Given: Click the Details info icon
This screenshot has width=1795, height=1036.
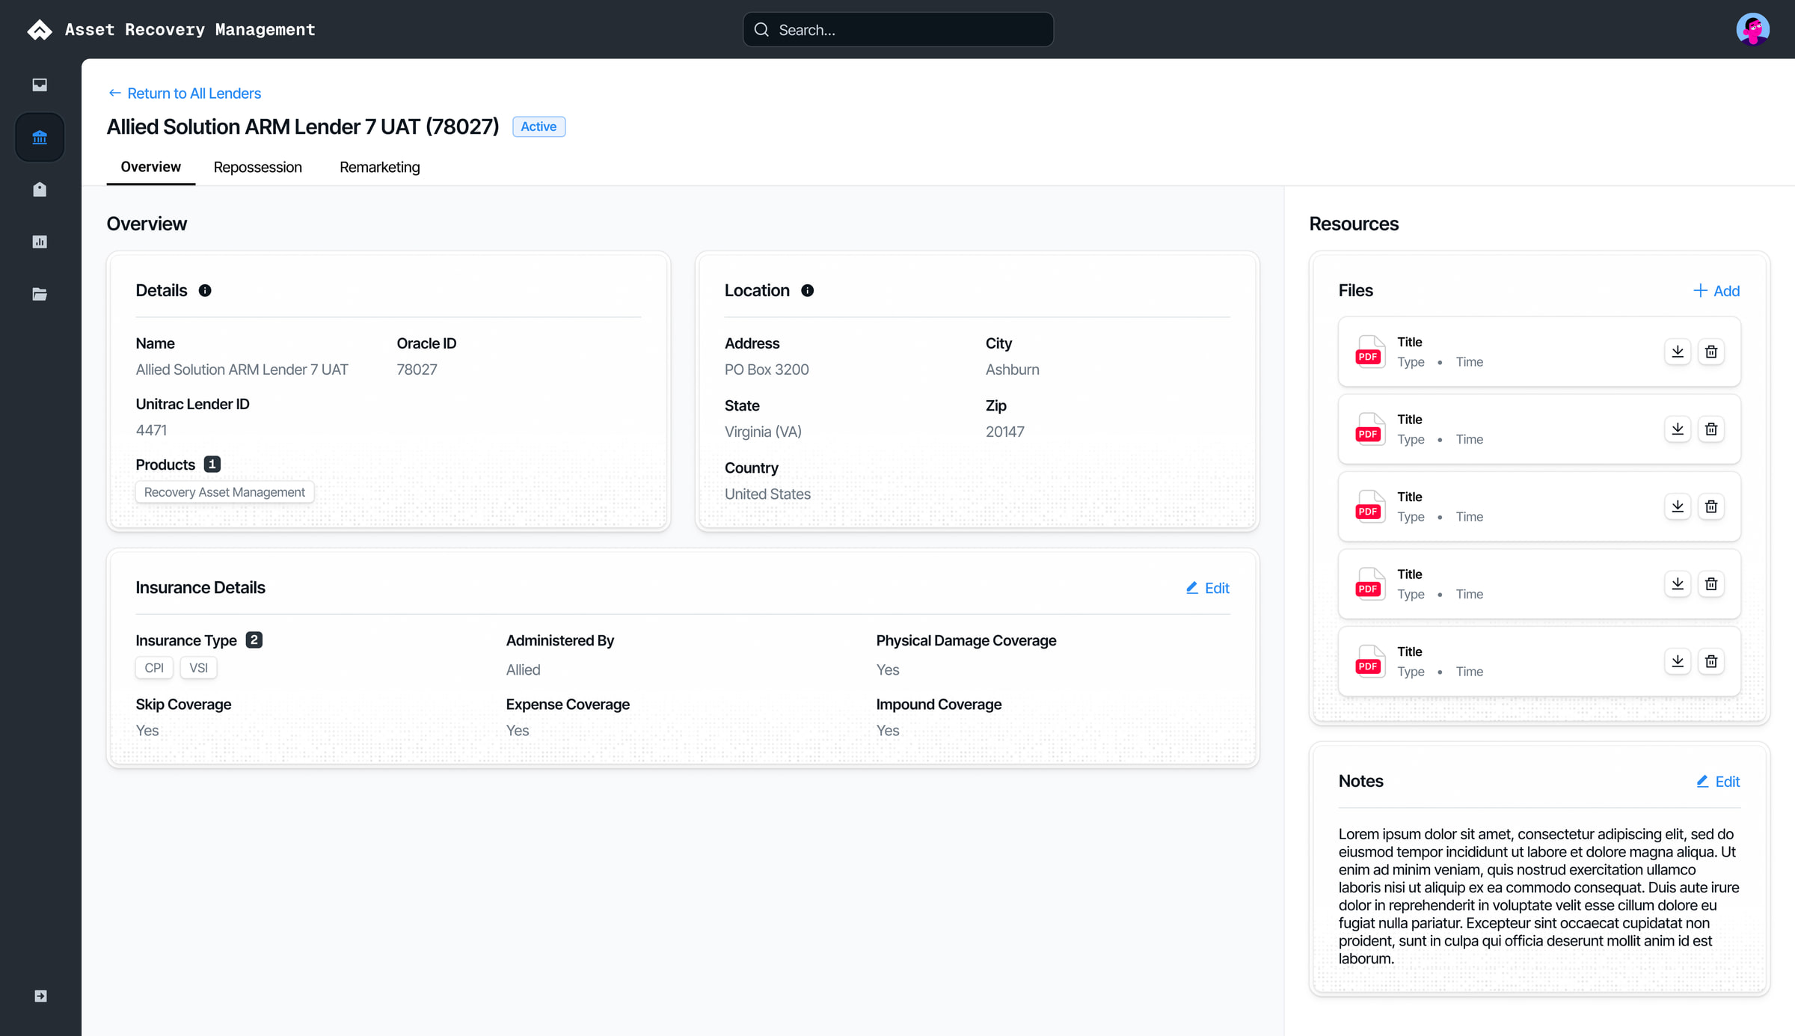Looking at the screenshot, I should (x=205, y=290).
